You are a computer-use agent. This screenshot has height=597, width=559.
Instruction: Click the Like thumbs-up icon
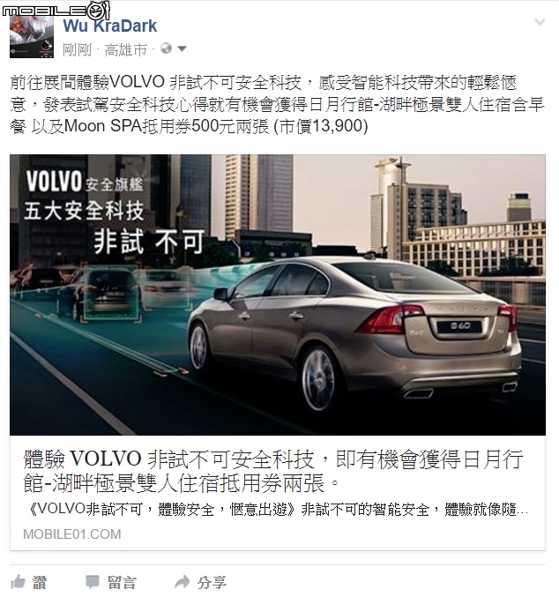(18, 582)
